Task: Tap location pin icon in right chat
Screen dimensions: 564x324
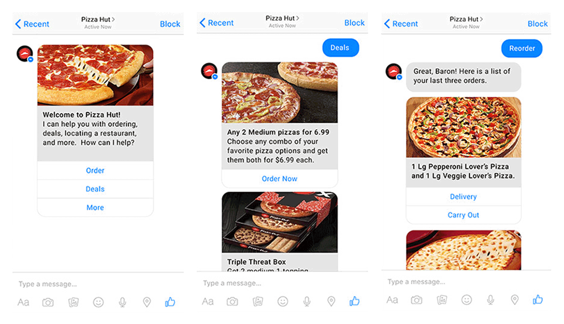Action: [514, 300]
